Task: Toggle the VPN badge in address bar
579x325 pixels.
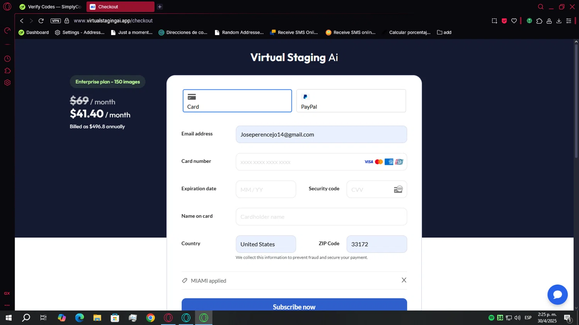Action: coord(56,21)
